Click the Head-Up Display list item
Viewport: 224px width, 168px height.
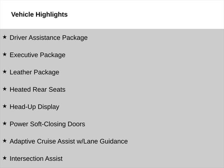(x=34, y=107)
